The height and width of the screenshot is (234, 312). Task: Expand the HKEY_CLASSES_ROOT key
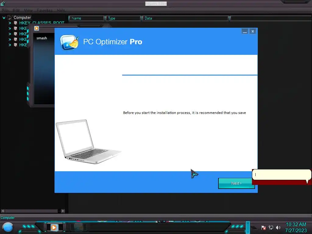(x=9, y=23)
